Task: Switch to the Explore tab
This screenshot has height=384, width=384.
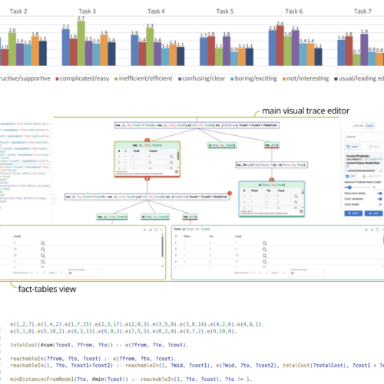Action: point(358,126)
